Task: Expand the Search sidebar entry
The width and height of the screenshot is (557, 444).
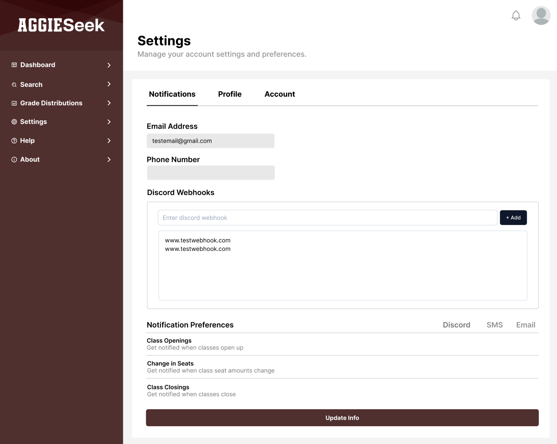Action: (109, 84)
